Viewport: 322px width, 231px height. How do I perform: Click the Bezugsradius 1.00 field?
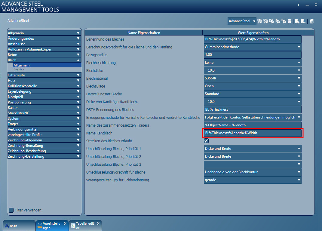(253, 55)
